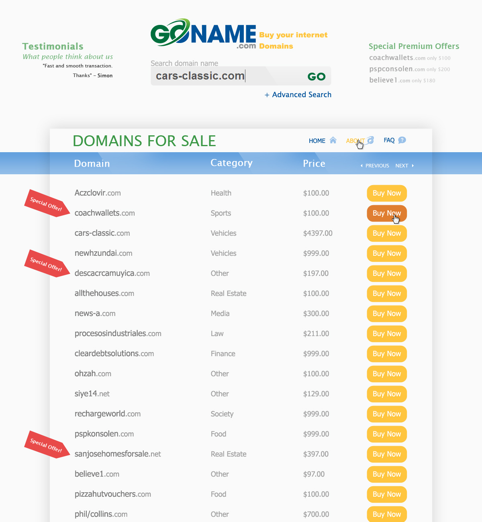Open premium offer pspconsolen.com only $200
The height and width of the screenshot is (522, 482).
tap(409, 69)
